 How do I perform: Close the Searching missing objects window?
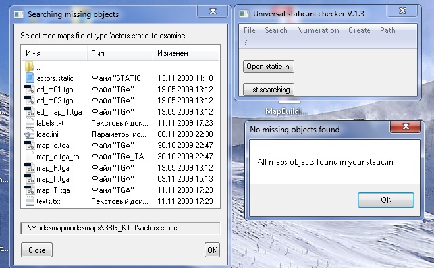[x=213, y=11]
